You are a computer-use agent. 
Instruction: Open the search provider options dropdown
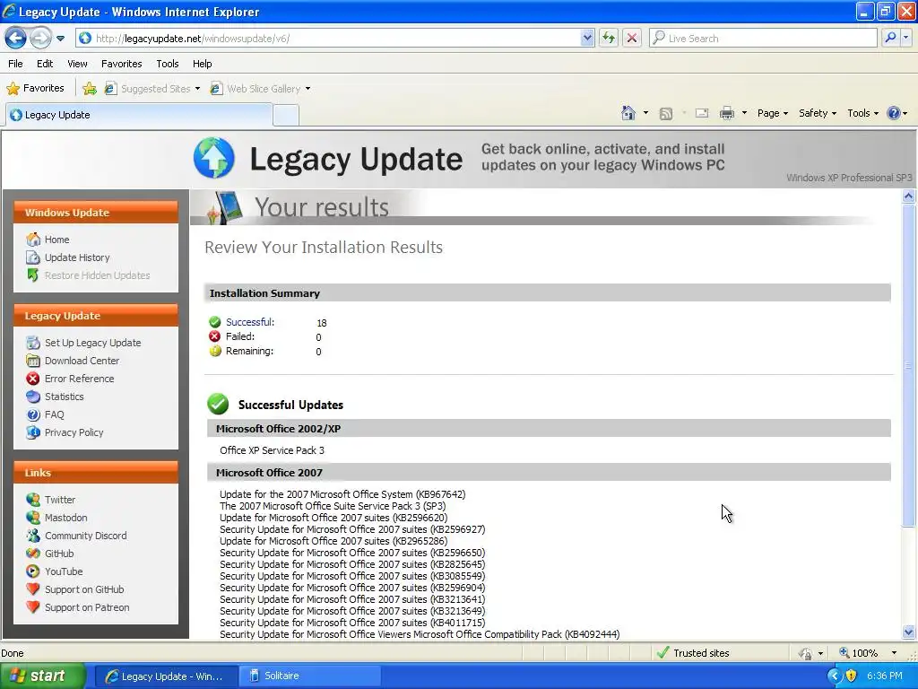[906, 38]
